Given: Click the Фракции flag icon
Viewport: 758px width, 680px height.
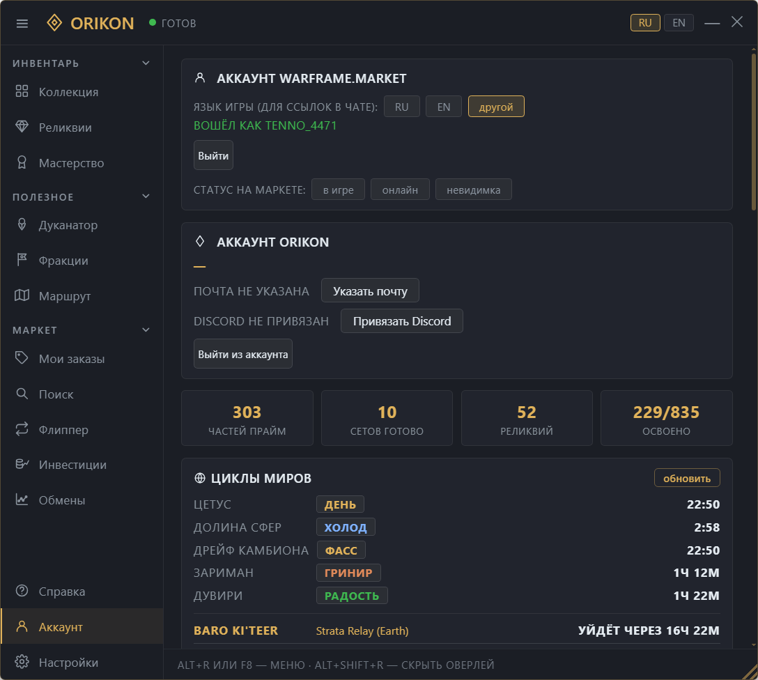Looking at the screenshot, I should point(22,260).
